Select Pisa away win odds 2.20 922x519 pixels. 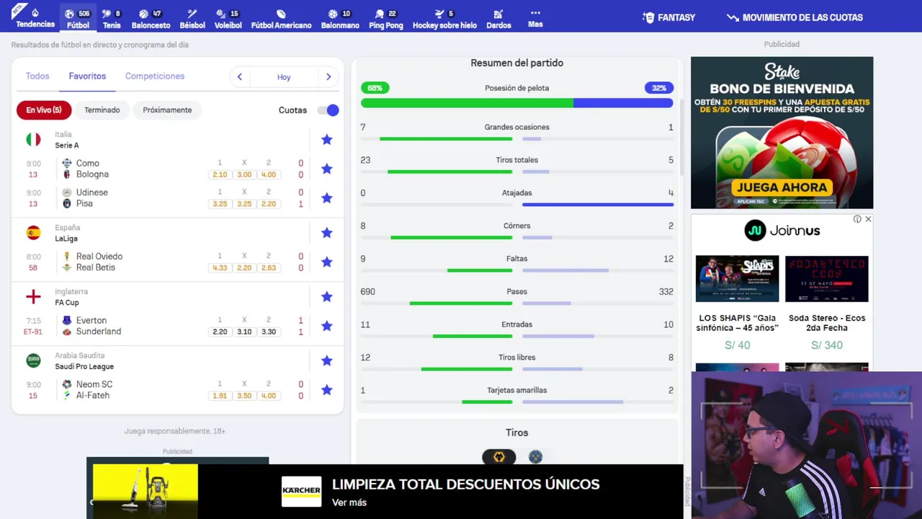click(269, 204)
